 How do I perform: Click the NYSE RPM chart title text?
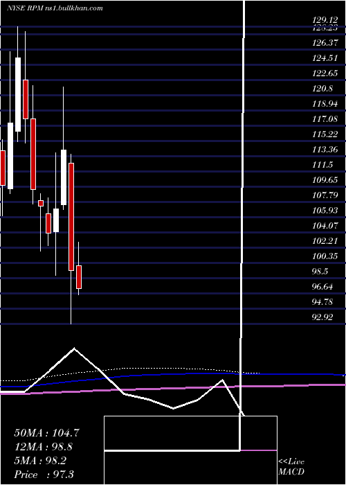tap(55, 8)
